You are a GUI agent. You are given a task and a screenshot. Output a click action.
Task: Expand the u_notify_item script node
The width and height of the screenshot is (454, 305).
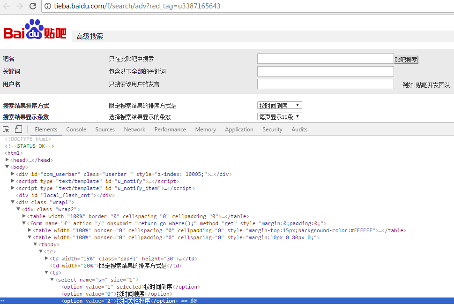pyautogui.click(x=13, y=188)
